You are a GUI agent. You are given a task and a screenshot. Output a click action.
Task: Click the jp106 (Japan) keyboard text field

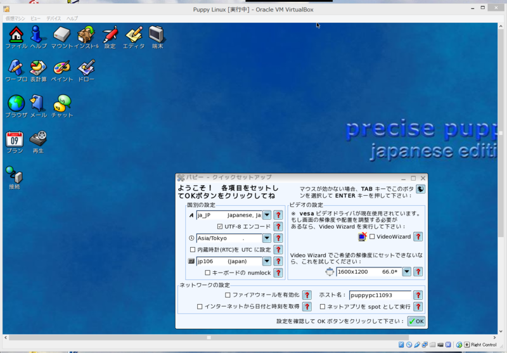coord(229,261)
